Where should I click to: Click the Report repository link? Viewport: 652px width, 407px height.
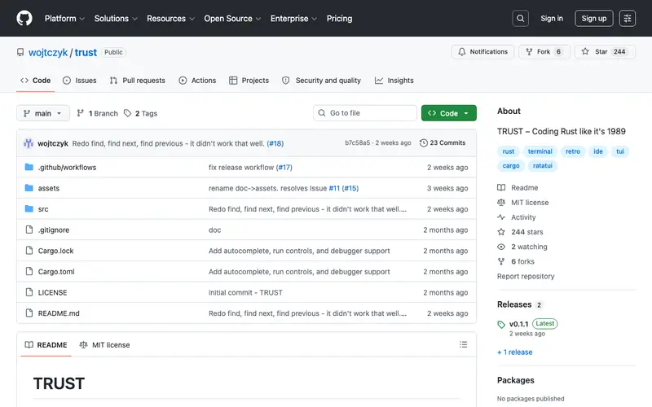[526, 276]
